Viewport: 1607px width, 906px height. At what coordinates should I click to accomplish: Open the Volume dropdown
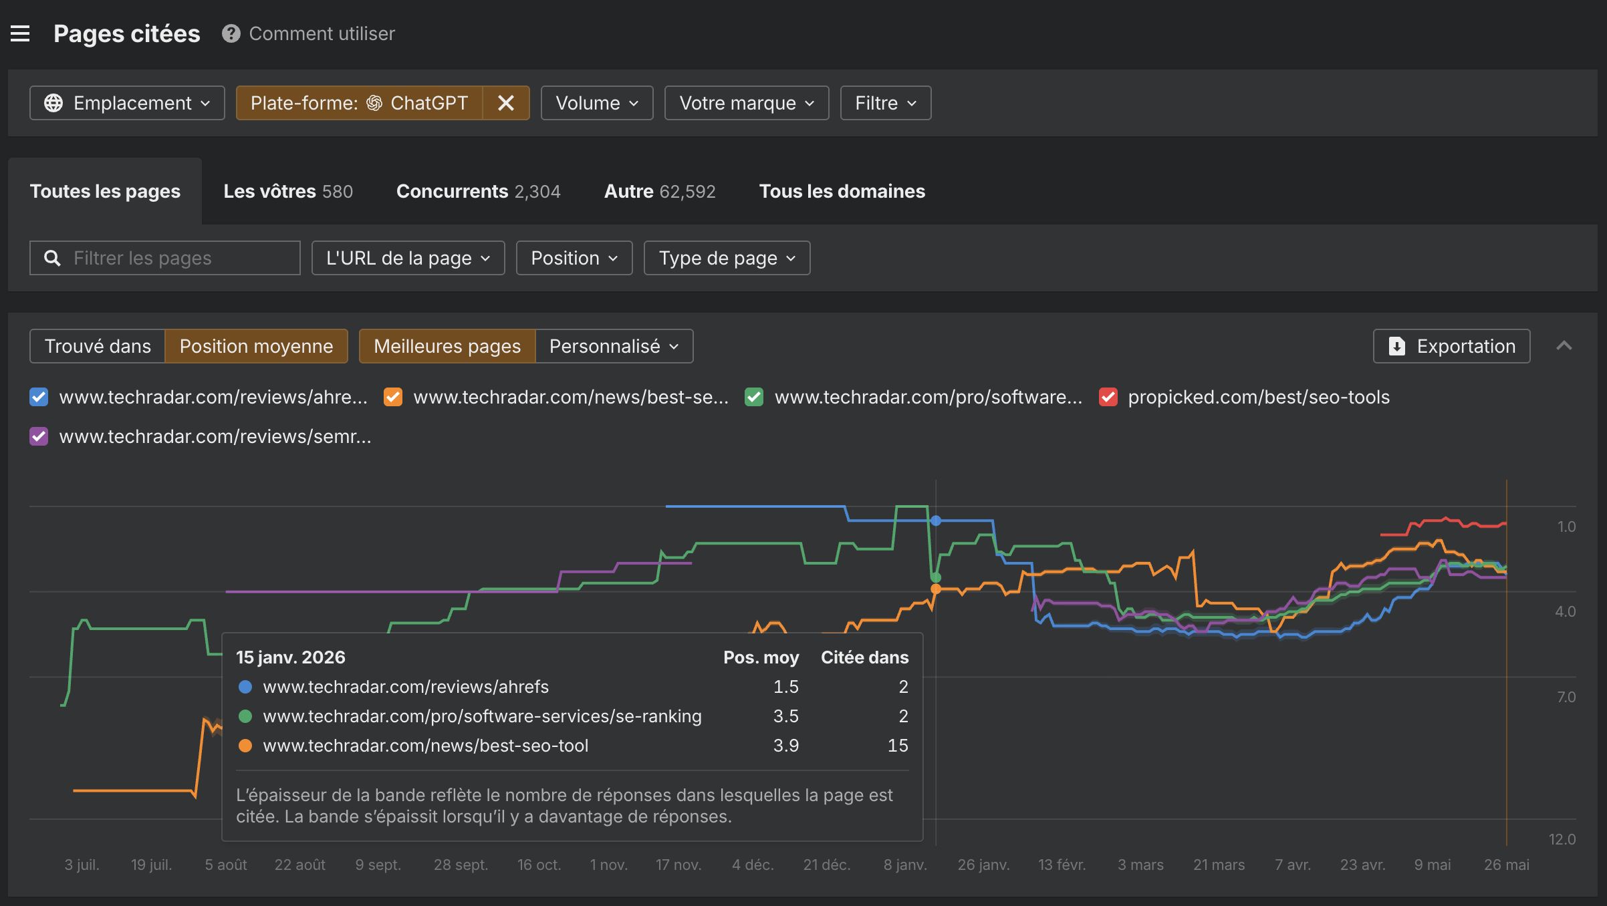point(597,103)
